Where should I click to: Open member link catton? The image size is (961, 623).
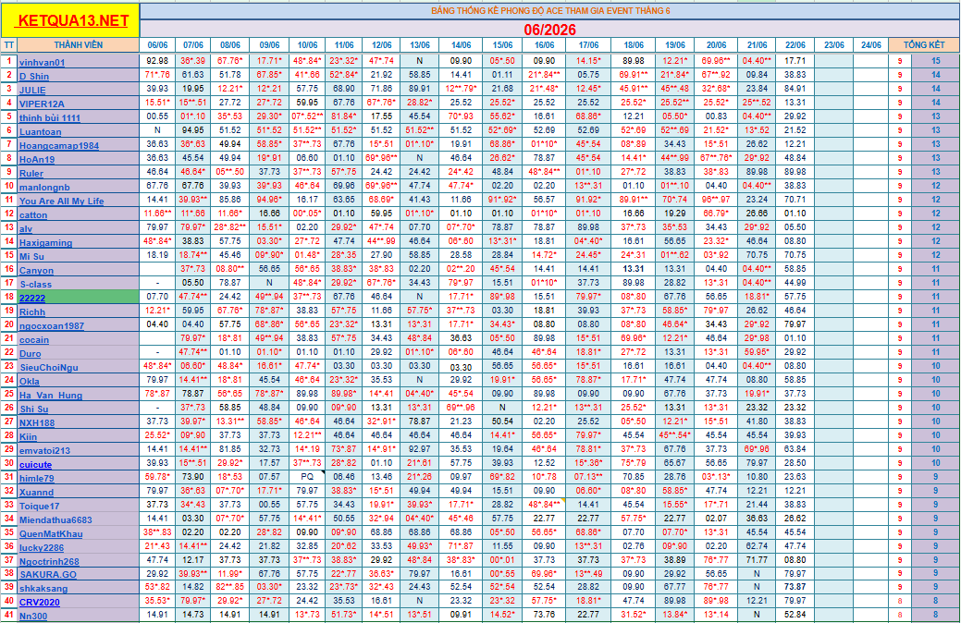pyautogui.click(x=33, y=215)
